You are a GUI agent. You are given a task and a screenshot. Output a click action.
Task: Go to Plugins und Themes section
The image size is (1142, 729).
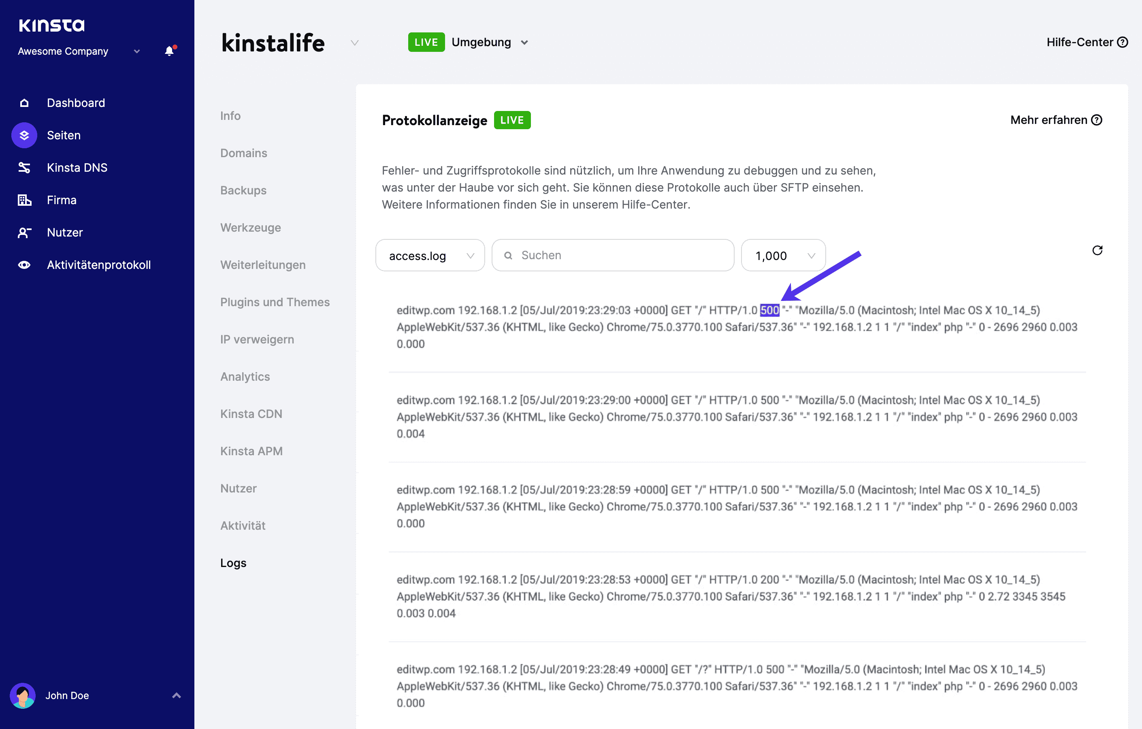tap(275, 302)
